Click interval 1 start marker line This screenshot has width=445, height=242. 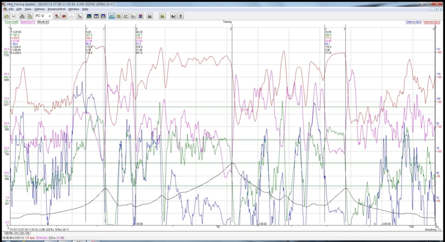pos(86,124)
